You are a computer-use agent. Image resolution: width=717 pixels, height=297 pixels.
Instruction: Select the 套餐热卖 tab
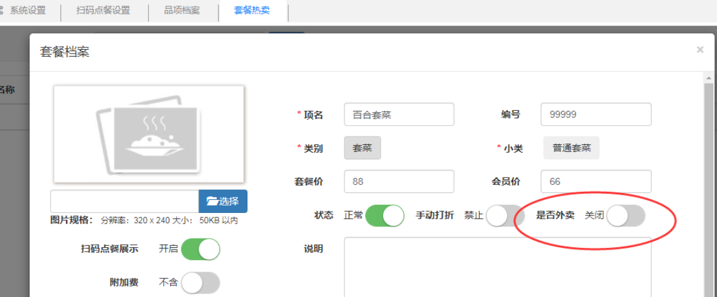point(252,11)
